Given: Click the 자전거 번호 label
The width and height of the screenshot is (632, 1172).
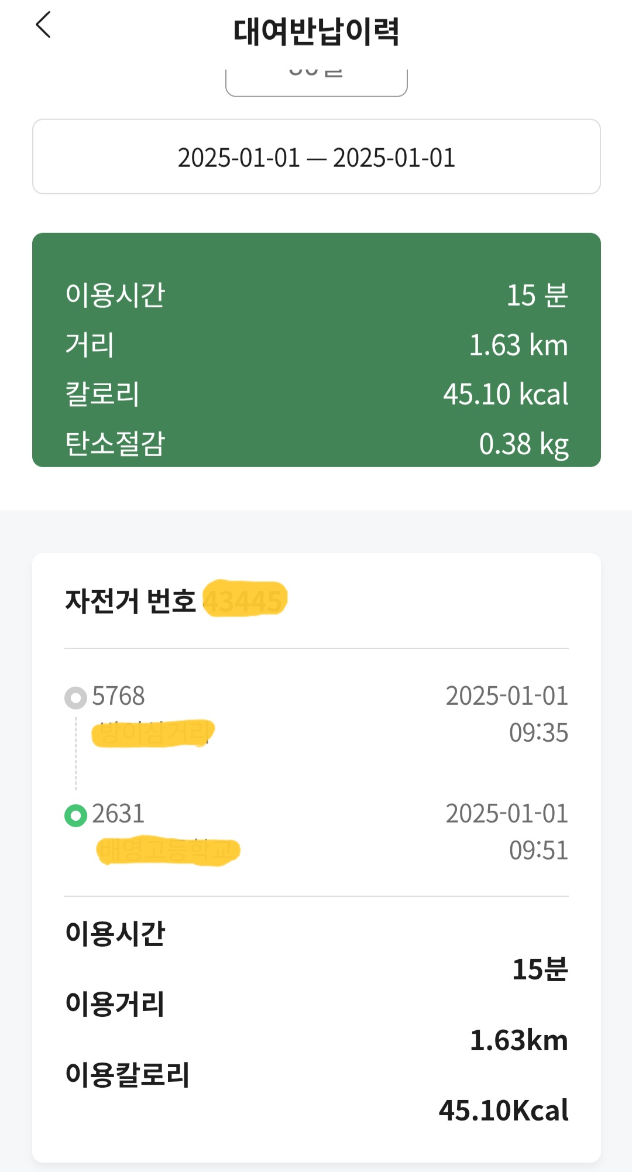Looking at the screenshot, I should (130, 601).
